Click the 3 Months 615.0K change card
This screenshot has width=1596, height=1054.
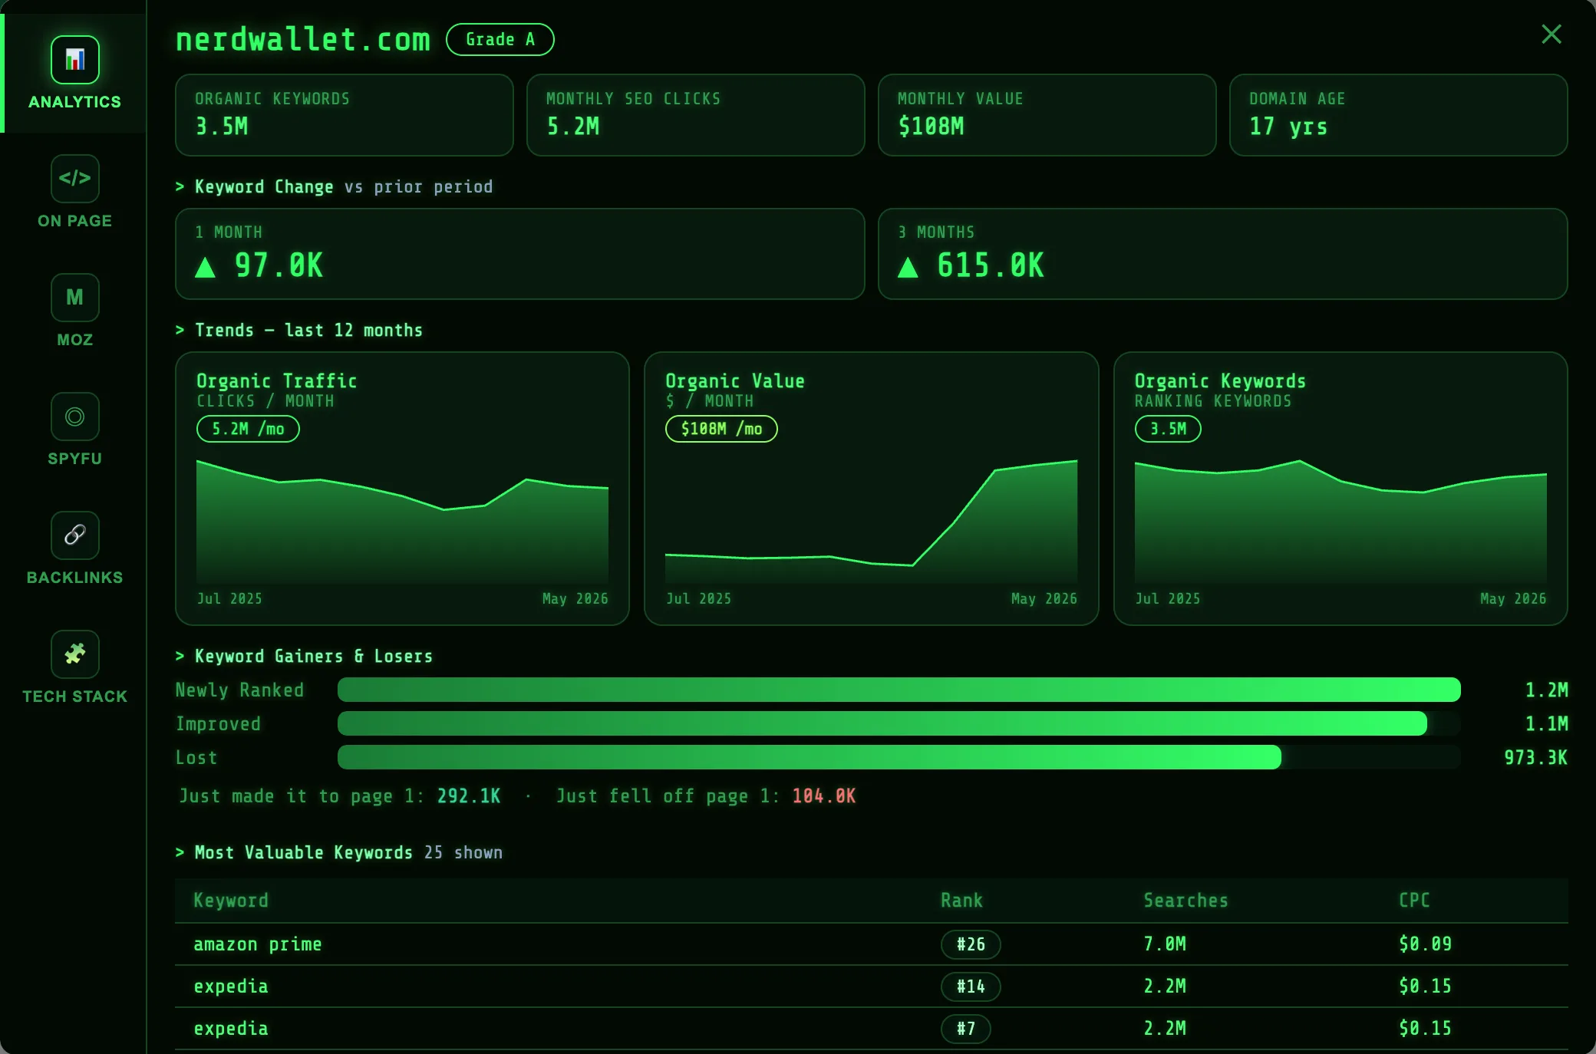[1222, 254]
